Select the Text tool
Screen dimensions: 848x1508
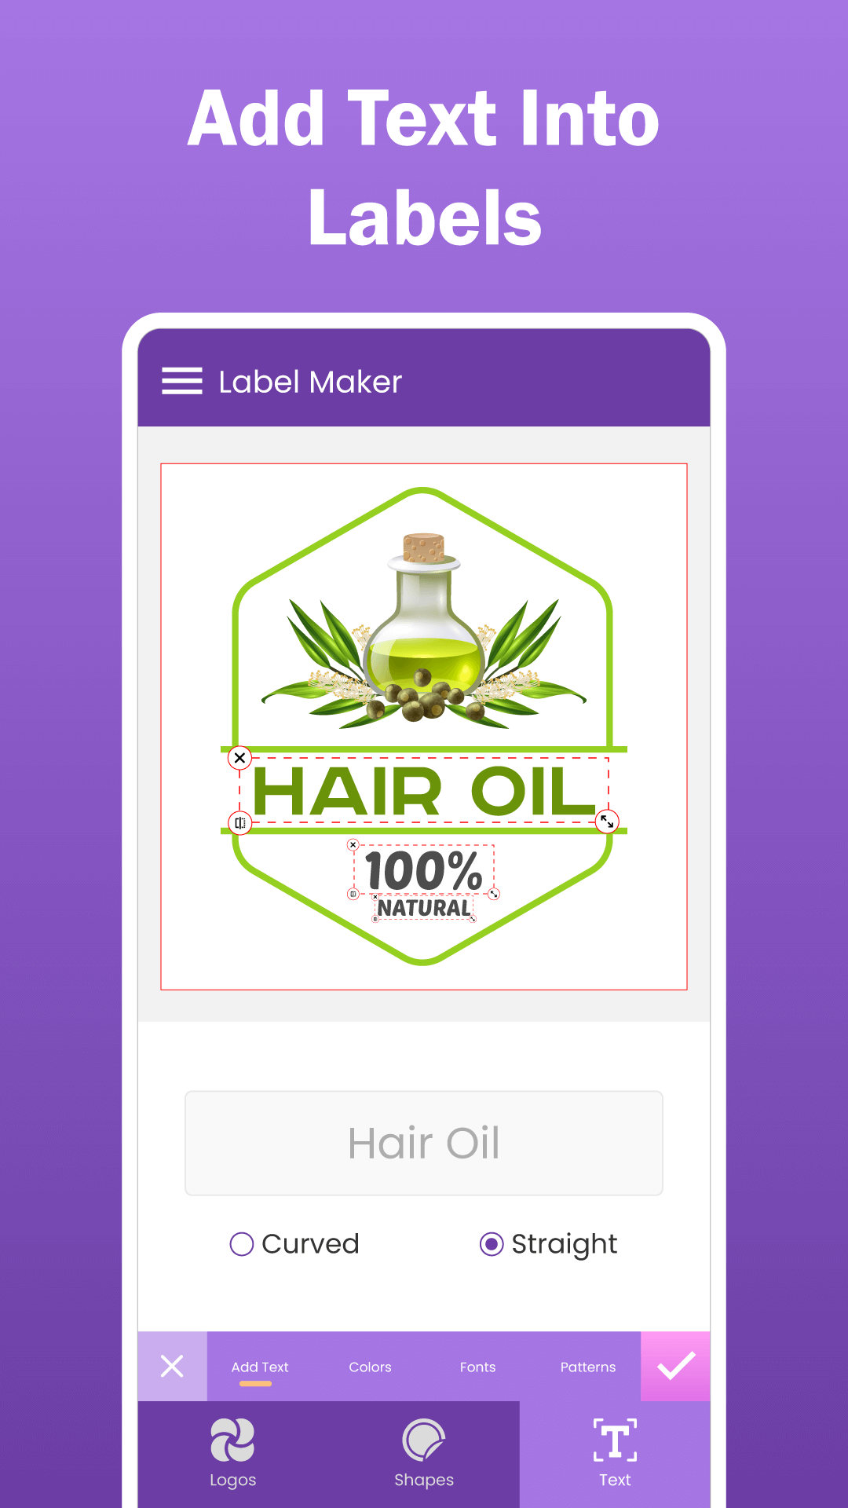pyautogui.click(x=615, y=1453)
